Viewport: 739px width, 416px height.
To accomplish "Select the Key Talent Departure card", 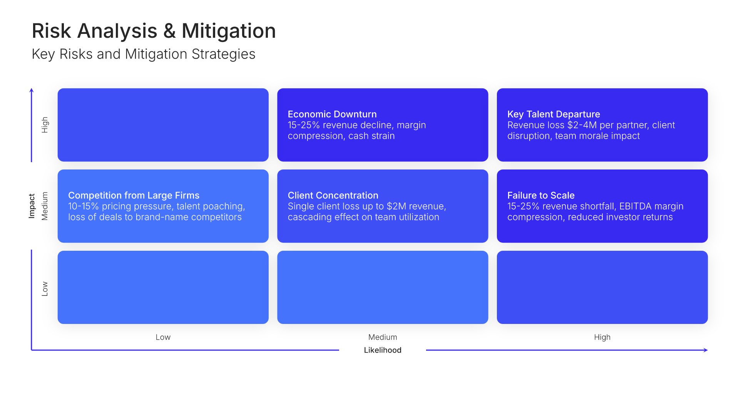I will (602, 125).
